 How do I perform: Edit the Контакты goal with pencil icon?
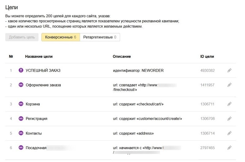(x=229, y=133)
